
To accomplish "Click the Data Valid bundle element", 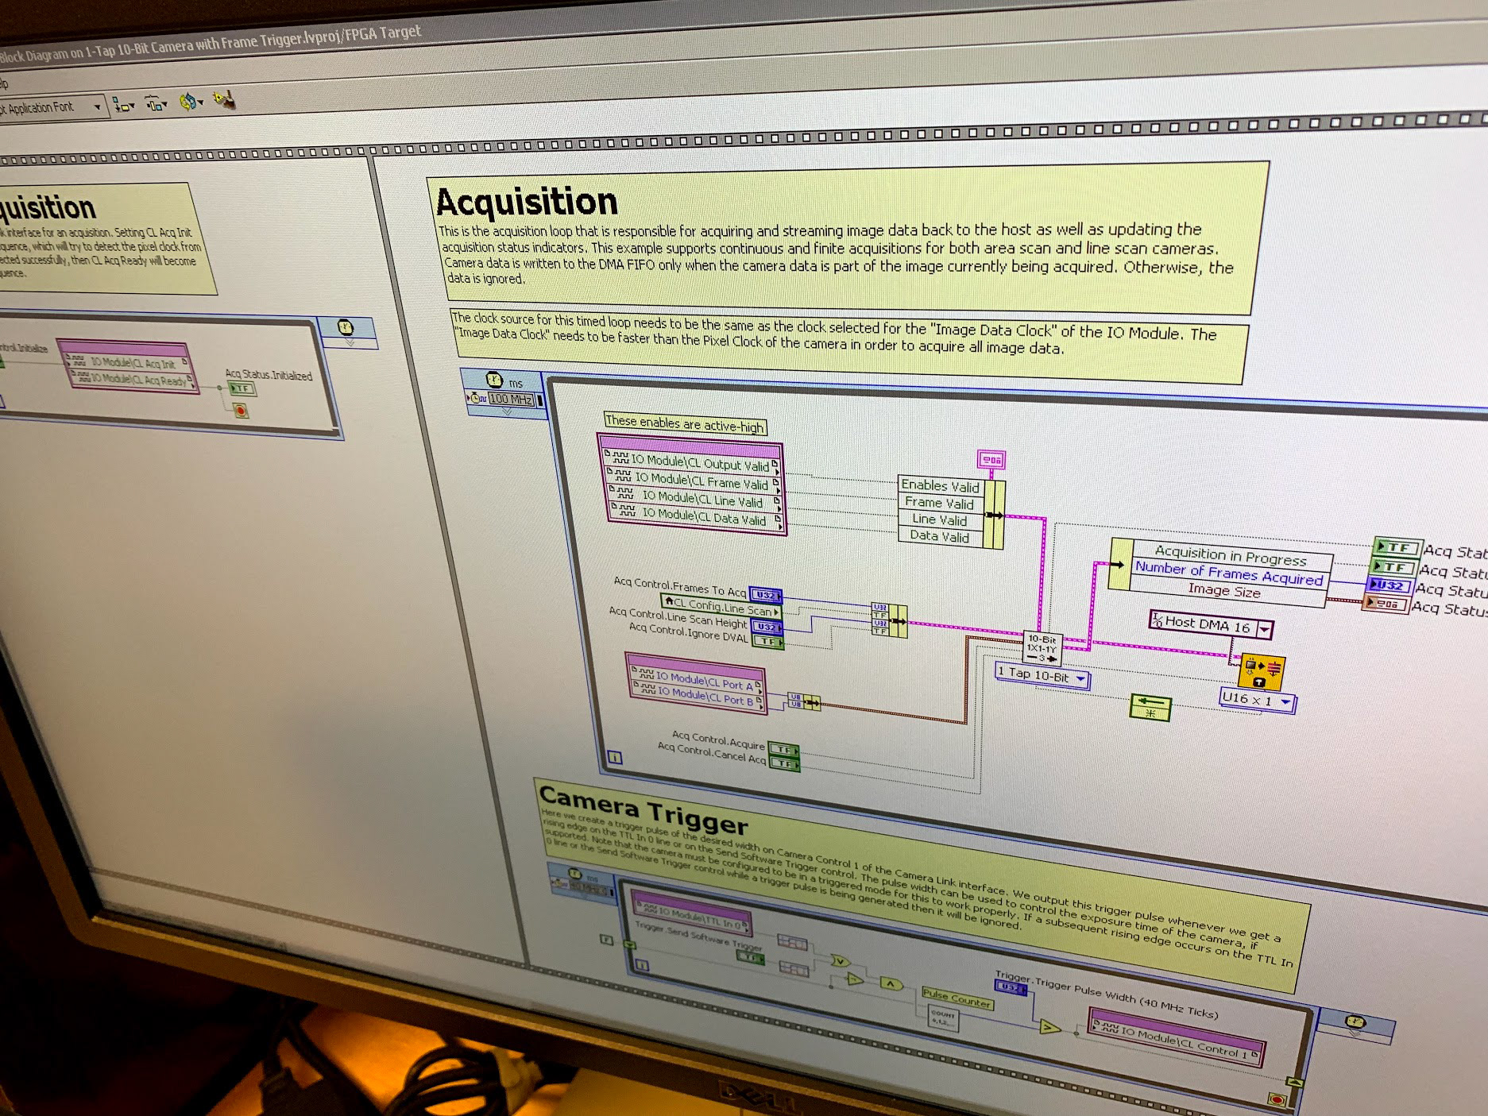I will [x=941, y=536].
